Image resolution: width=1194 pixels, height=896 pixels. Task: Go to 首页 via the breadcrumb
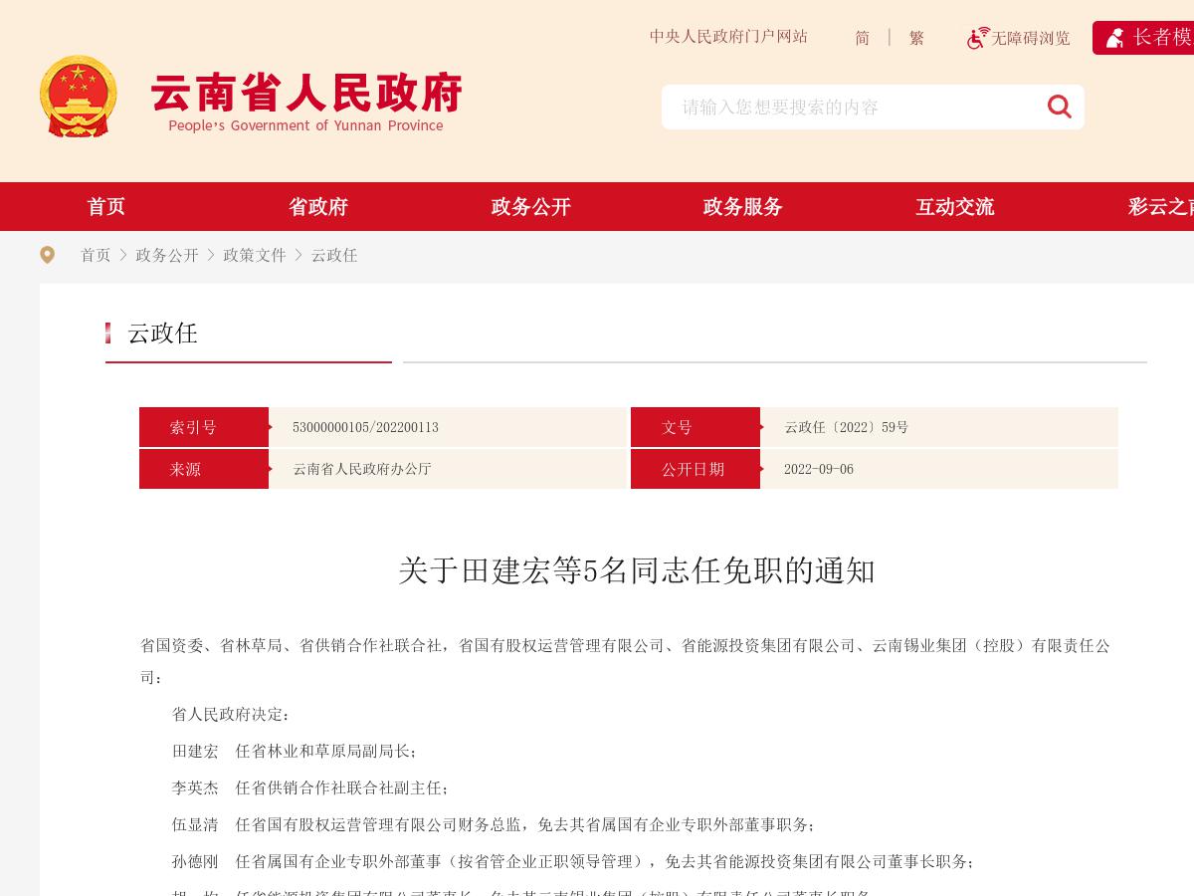96,255
